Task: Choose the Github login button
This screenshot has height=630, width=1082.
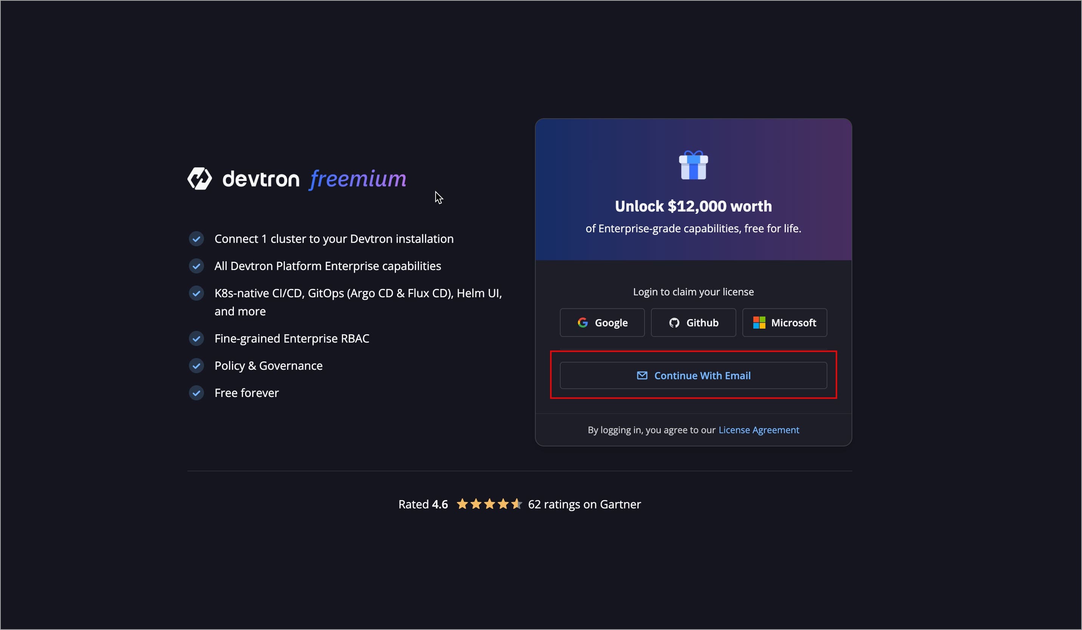Action: [693, 323]
